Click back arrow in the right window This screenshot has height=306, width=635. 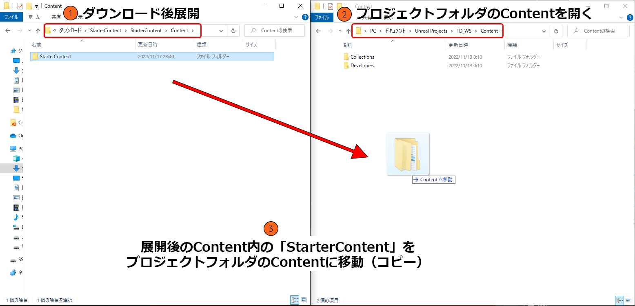[x=319, y=31]
